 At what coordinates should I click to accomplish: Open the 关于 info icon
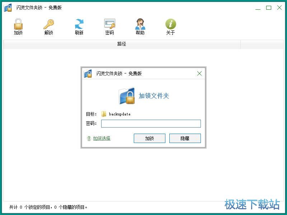(x=171, y=24)
